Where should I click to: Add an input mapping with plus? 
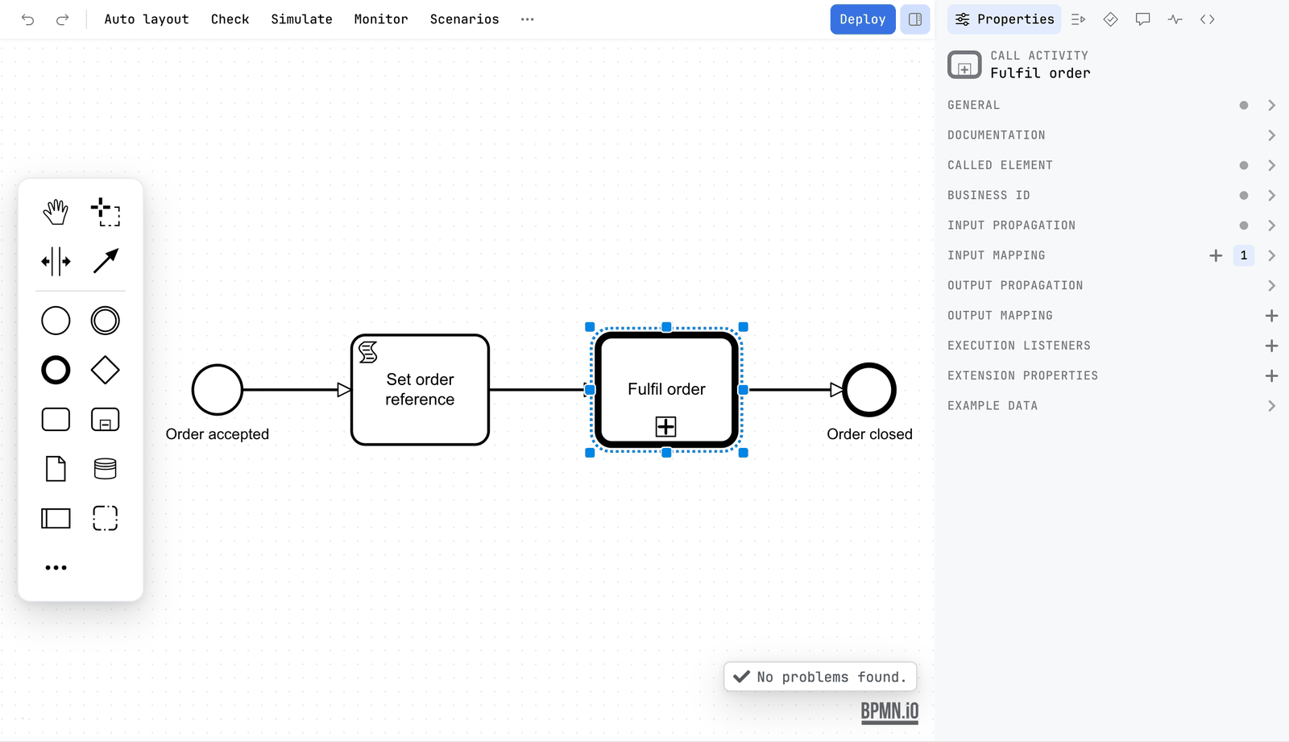coord(1216,255)
